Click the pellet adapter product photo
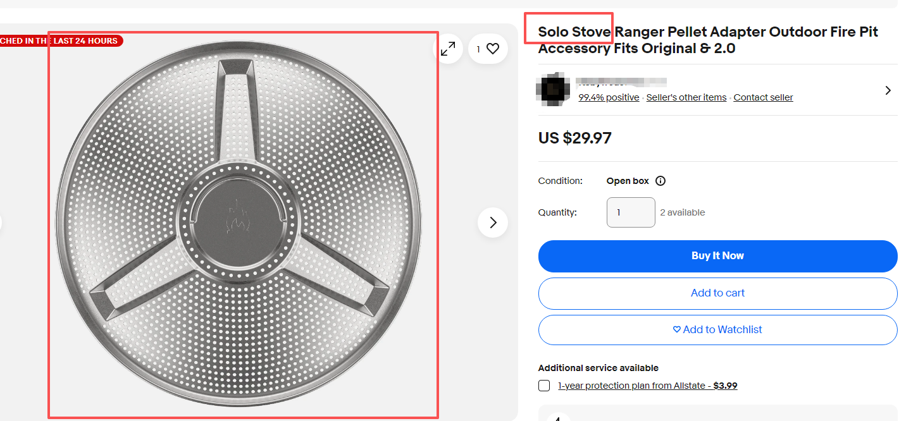The height and width of the screenshot is (421, 899). (x=243, y=224)
